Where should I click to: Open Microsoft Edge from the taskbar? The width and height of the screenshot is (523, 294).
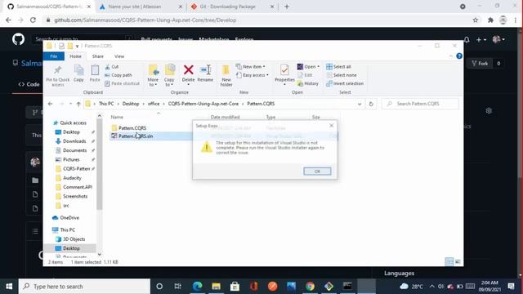tap(198, 287)
